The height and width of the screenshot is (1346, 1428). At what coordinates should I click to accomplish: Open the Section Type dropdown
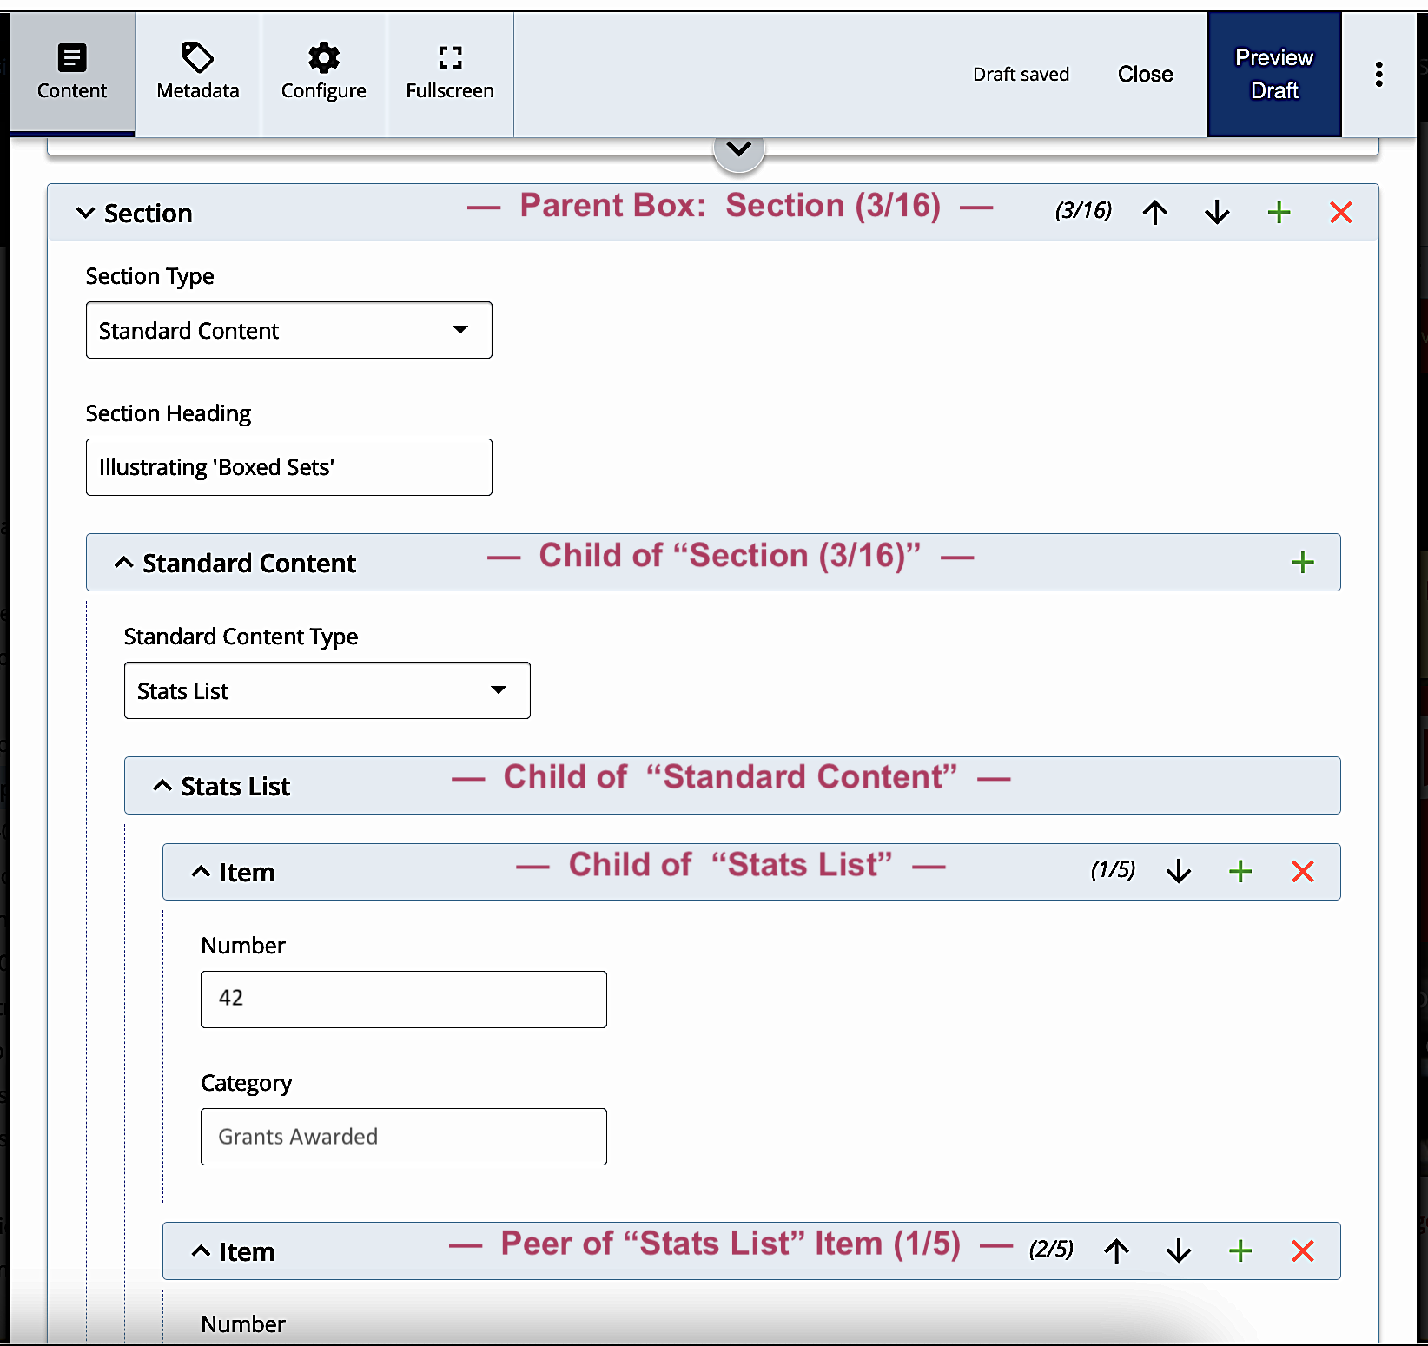(289, 330)
